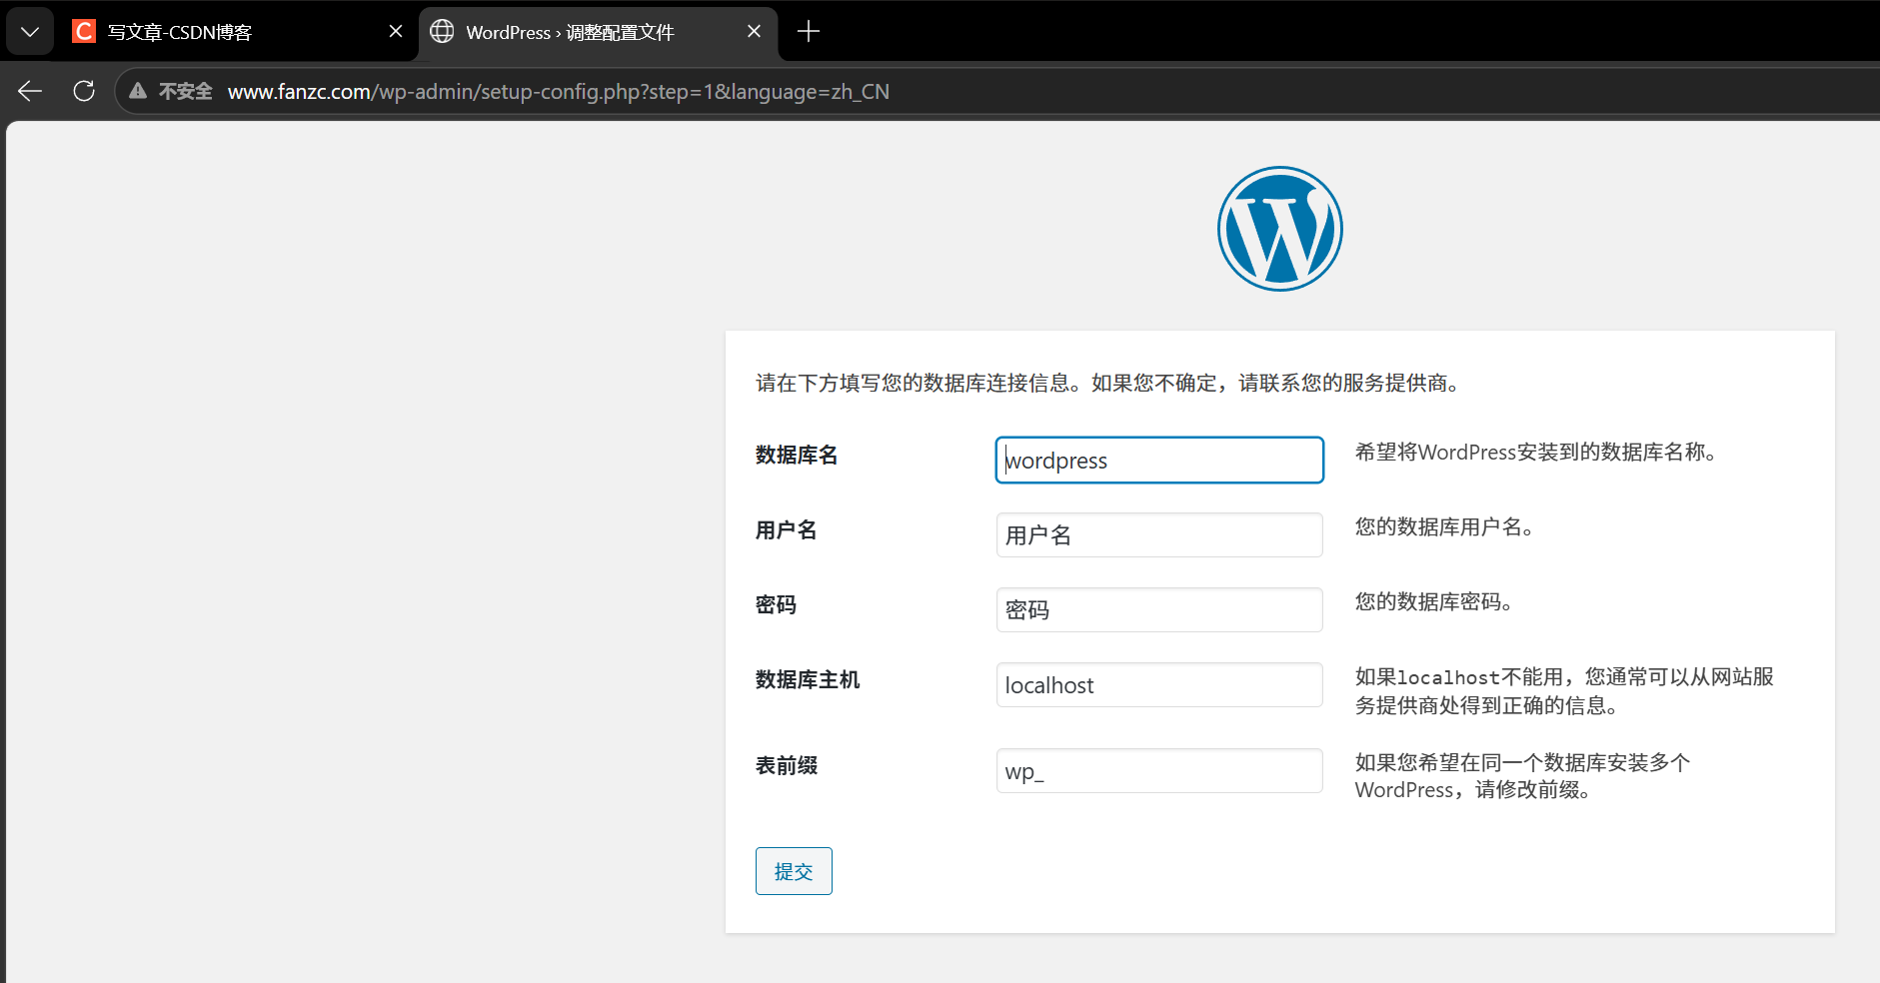
Task: Focus the address bar URL
Action: tap(559, 92)
